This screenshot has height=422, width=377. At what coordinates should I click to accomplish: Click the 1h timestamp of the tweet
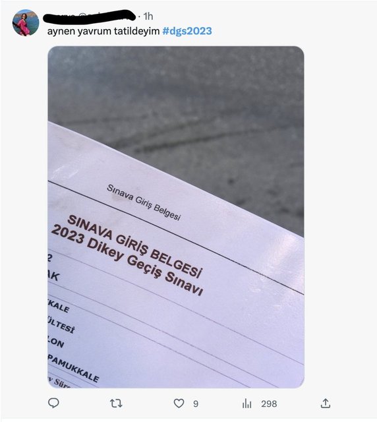148,16
